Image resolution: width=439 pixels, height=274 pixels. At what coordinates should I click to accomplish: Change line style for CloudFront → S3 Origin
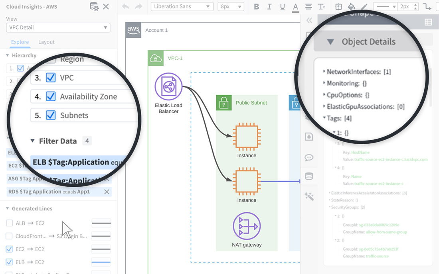101,236
